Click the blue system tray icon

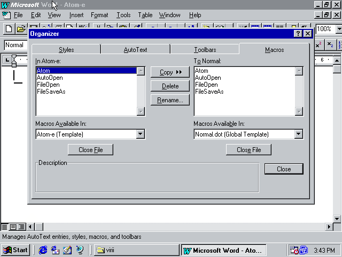click(304, 250)
